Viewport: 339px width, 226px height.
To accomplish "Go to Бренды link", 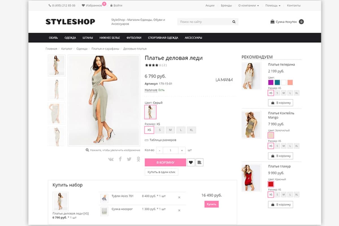I will 226,5.
